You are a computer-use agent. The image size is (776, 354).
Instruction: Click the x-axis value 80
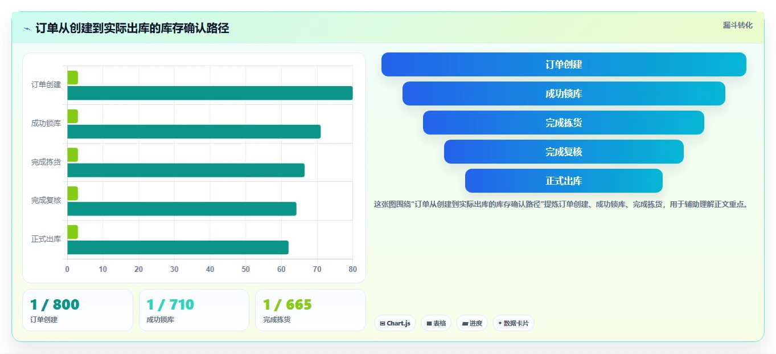353,270
